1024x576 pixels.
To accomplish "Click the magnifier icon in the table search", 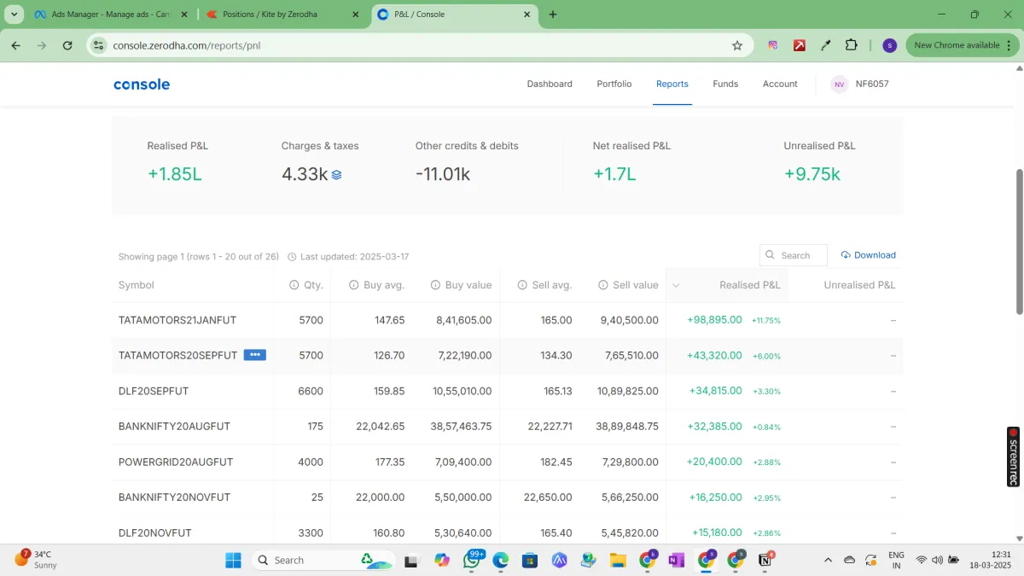I will [x=770, y=255].
